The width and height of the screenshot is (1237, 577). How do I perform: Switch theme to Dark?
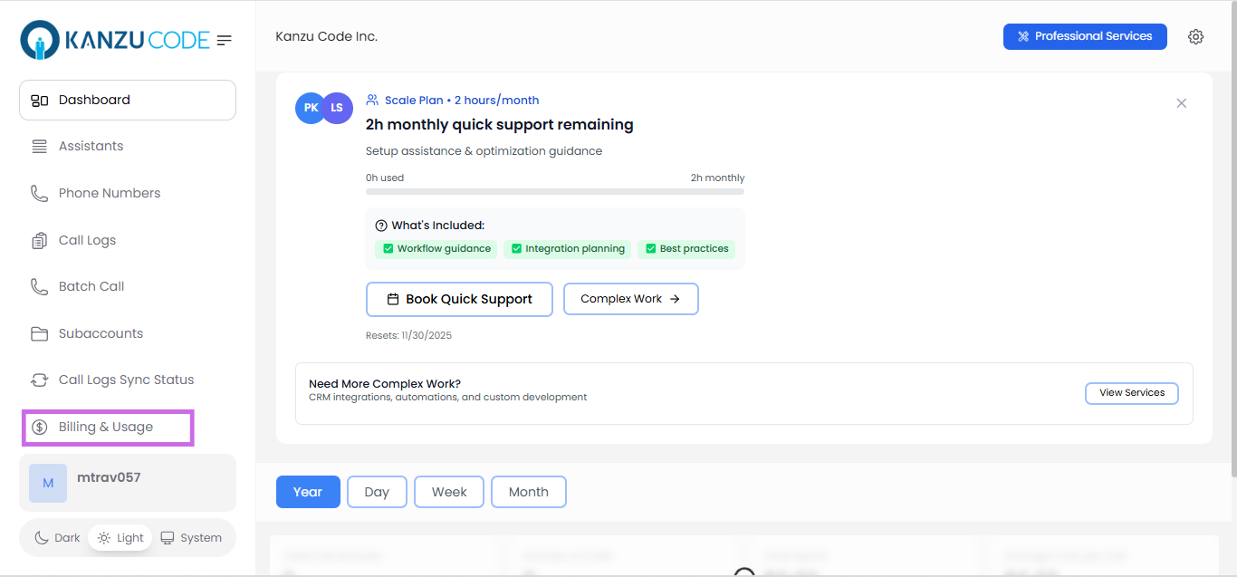tap(57, 538)
